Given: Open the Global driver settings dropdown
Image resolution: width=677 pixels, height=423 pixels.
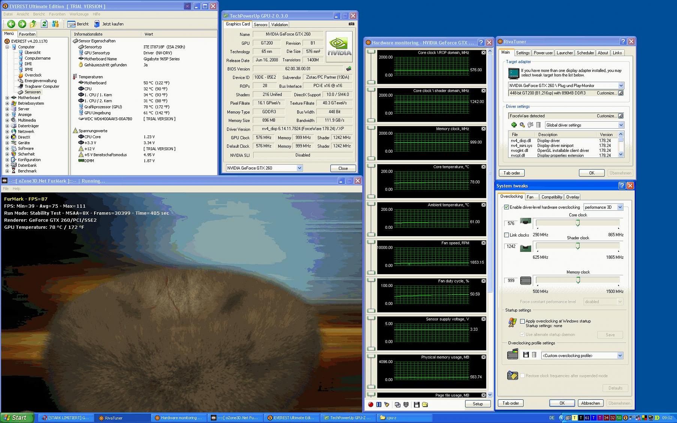Looking at the screenshot, I should click(621, 125).
